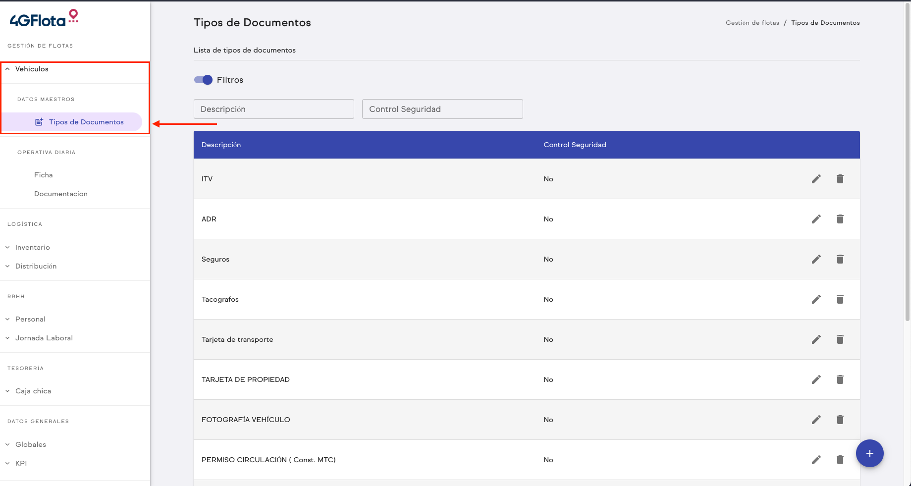Select Tipos de Documentos sidebar item
Screen dimensions: 911x486
click(x=86, y=122)
